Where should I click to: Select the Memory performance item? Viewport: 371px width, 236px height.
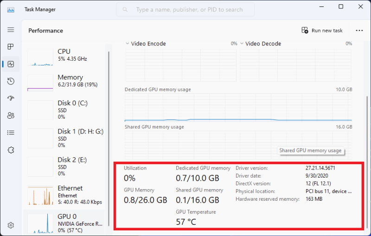(65, 81)
